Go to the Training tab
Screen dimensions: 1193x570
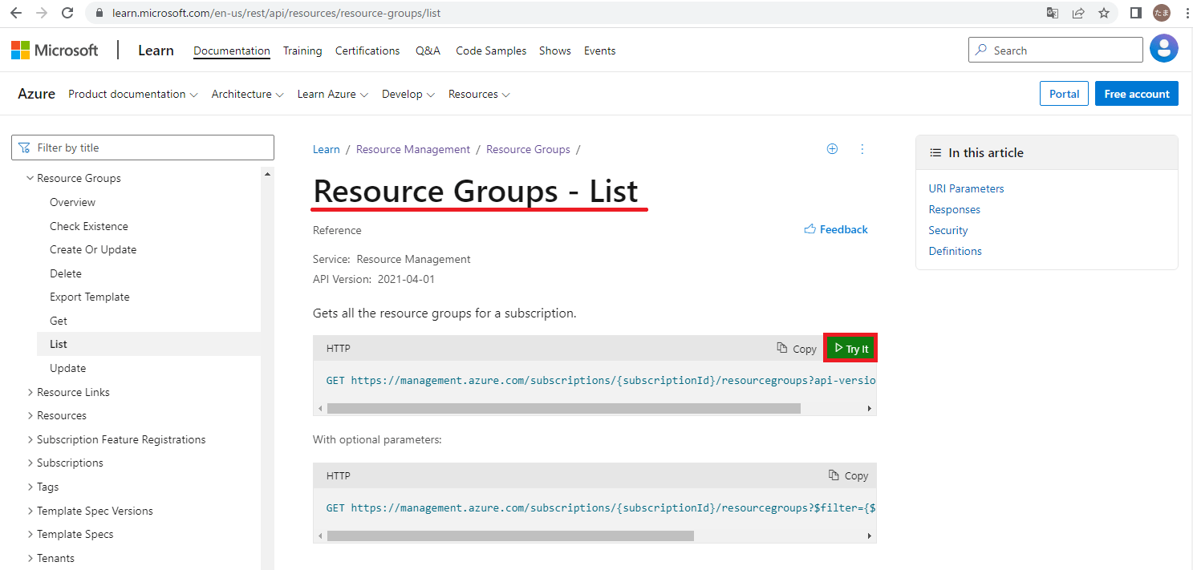tap(302, 51)
